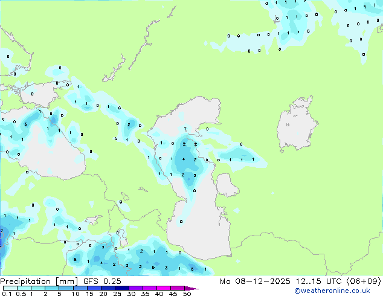Click the '10' legend scale label
The height and width of the screenshot is (296, 383).
click(x=76, y=294)
